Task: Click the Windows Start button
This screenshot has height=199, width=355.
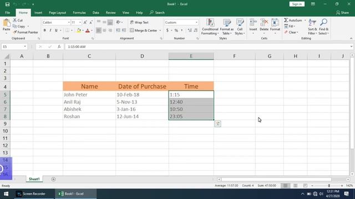Action: pyautogui.click(x=6, y=194)
